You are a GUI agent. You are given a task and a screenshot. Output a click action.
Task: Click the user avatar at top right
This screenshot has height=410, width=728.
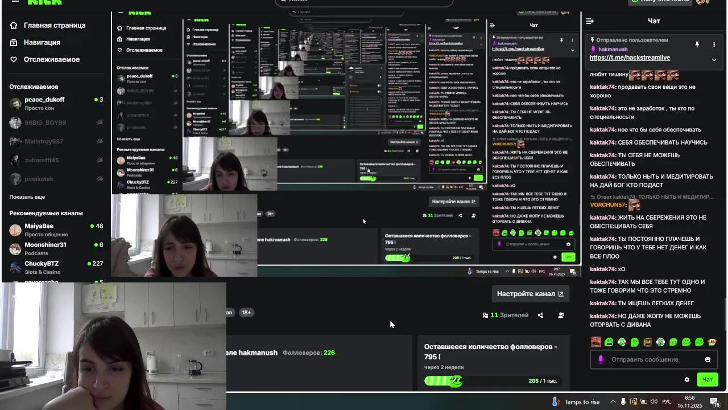[x=702, y=2]
